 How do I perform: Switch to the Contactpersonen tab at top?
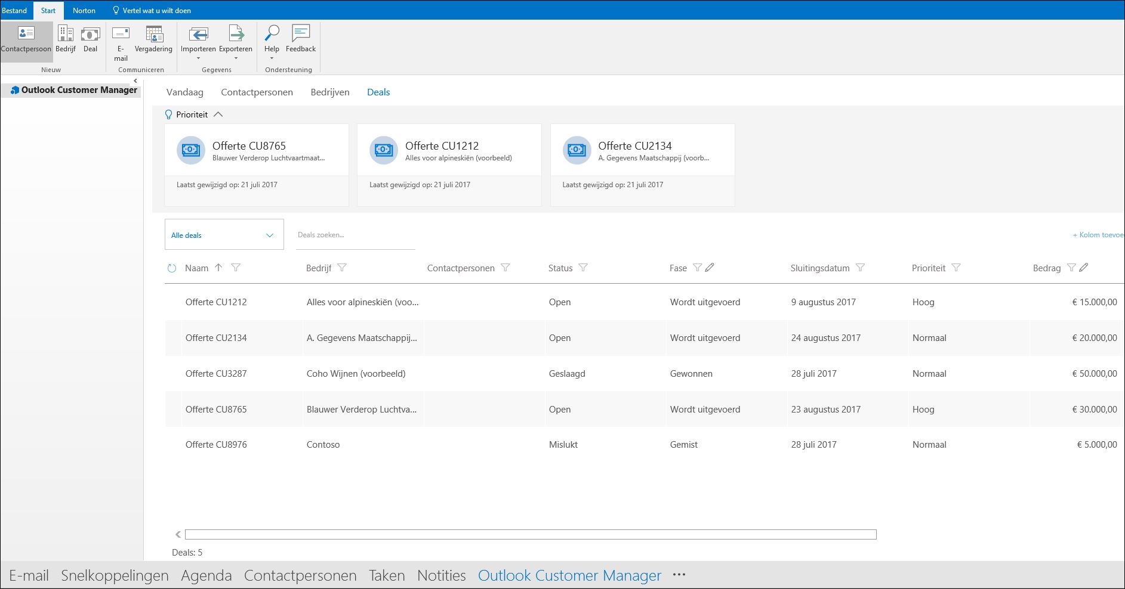click(x=257, y=92)
